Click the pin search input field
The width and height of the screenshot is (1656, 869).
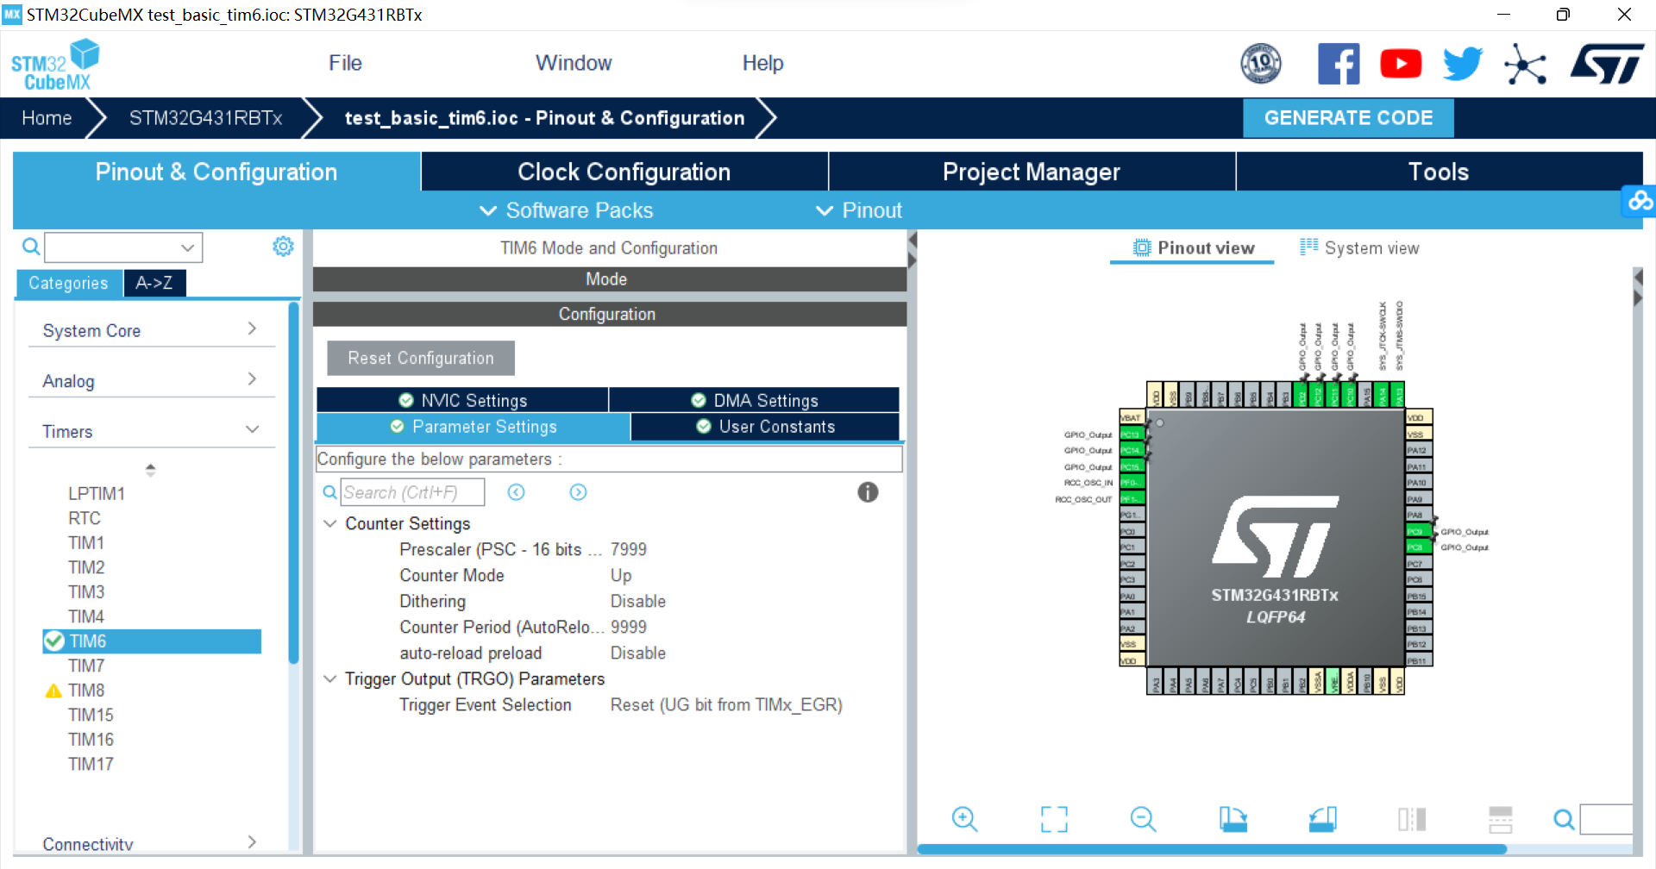point(1606,819)
